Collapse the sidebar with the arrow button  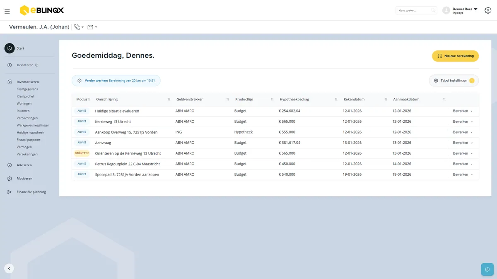(x=9, y=268)
